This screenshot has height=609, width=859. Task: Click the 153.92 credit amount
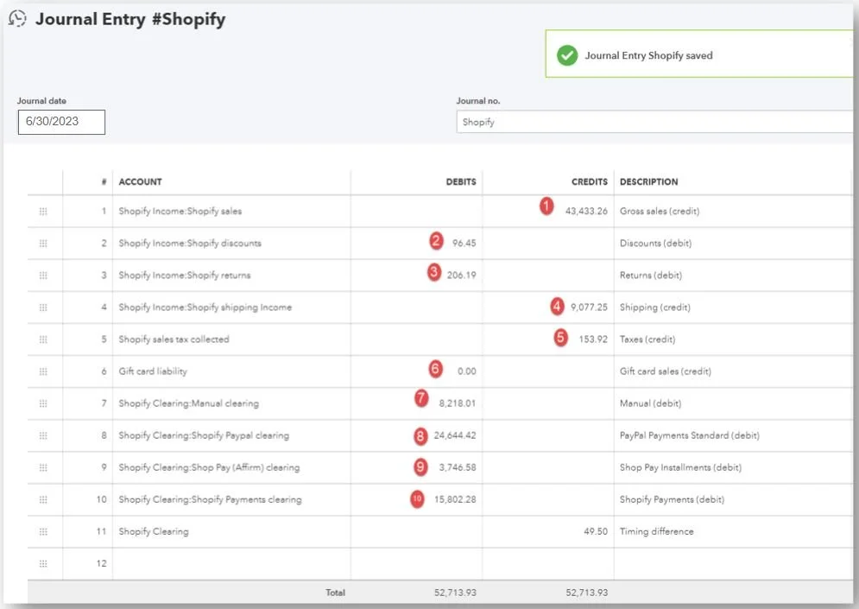593,339
